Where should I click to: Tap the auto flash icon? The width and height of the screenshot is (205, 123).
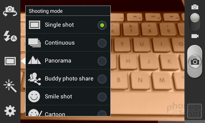coord(10,36)
